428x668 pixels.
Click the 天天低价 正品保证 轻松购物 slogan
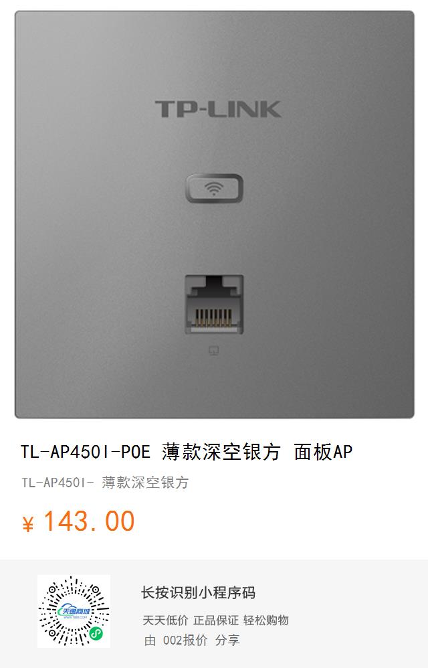point(215,620)
